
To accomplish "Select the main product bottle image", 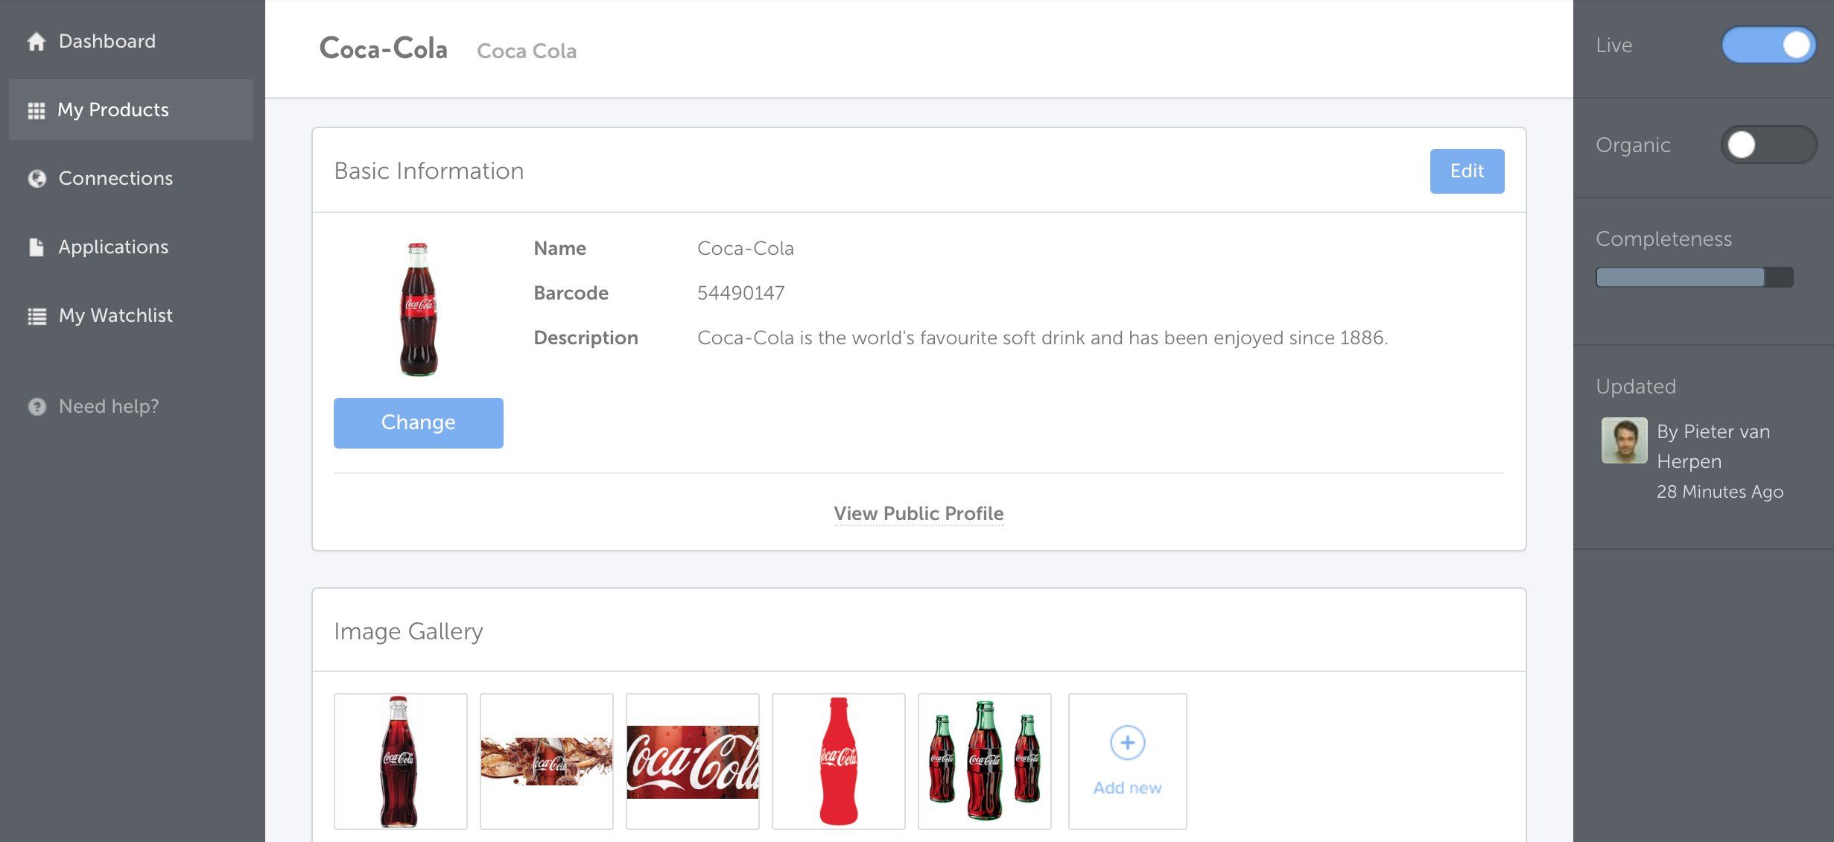I will pos(419,309).
